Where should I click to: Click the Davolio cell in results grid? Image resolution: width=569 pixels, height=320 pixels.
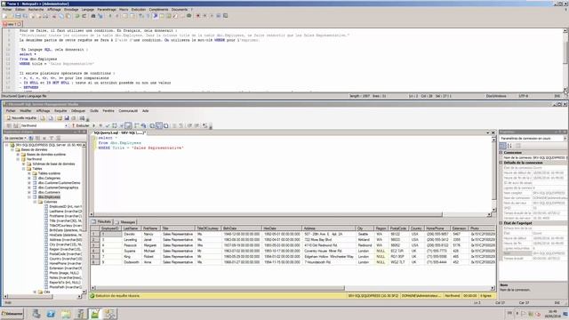[x=132, y=235]
